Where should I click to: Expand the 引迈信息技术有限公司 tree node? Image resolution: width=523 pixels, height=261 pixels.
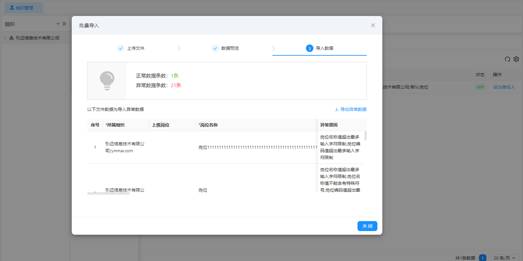click(5, 38)
